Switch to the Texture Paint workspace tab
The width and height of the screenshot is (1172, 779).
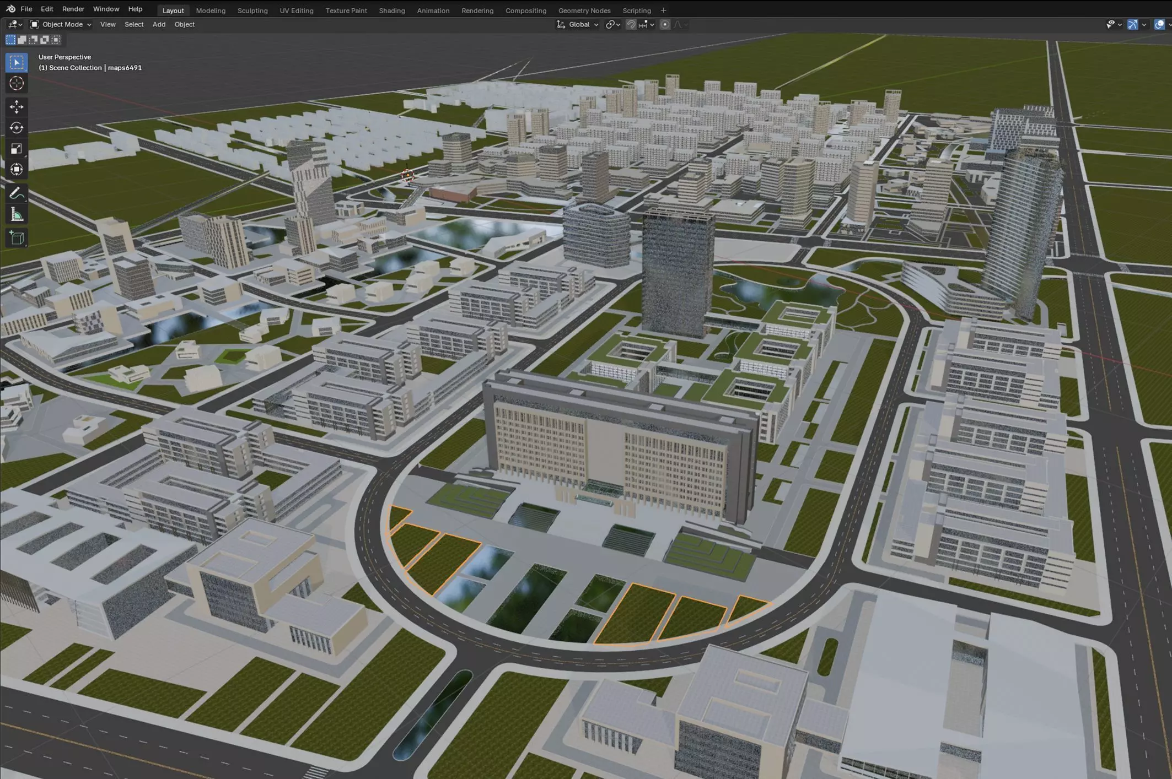(x=346, y=10)
